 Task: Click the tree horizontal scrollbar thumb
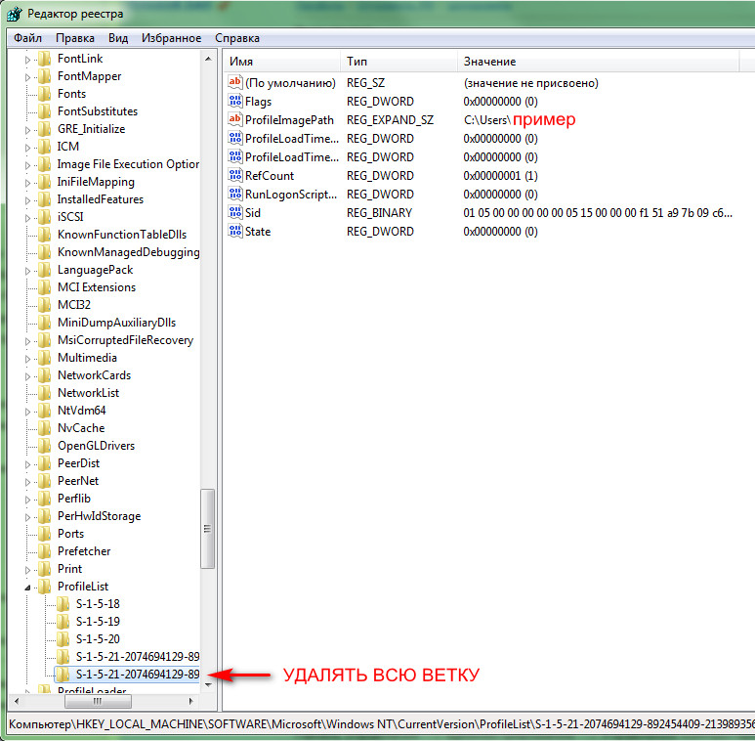click(98, 702)
